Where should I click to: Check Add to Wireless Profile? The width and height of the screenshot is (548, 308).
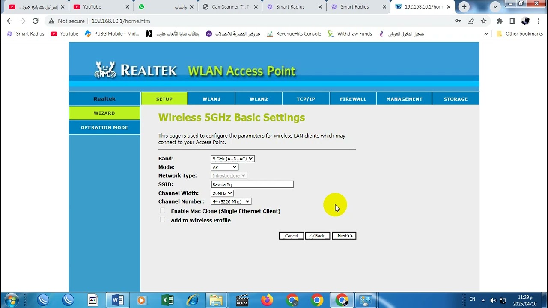coord(162,220)
